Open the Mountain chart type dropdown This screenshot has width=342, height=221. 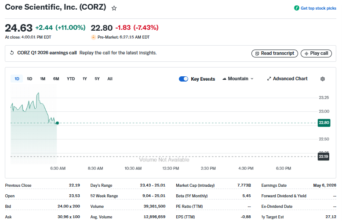238,79
